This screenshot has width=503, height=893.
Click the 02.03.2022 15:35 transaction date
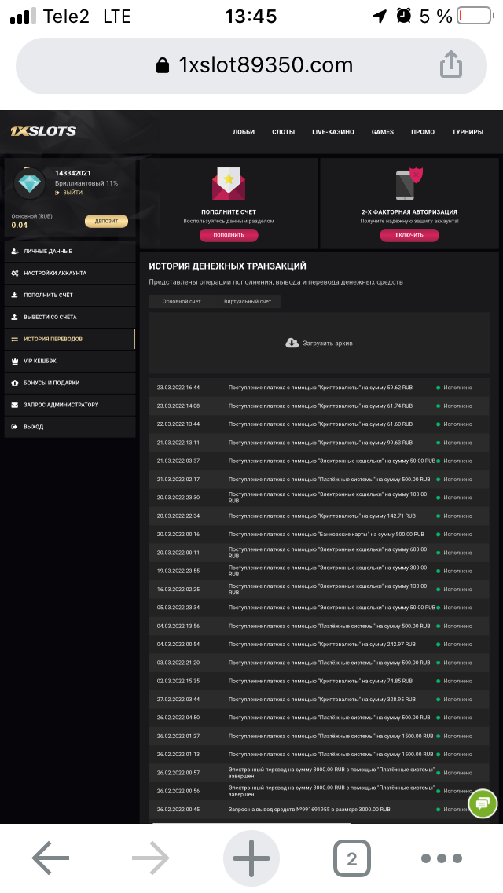pos(178,681)
